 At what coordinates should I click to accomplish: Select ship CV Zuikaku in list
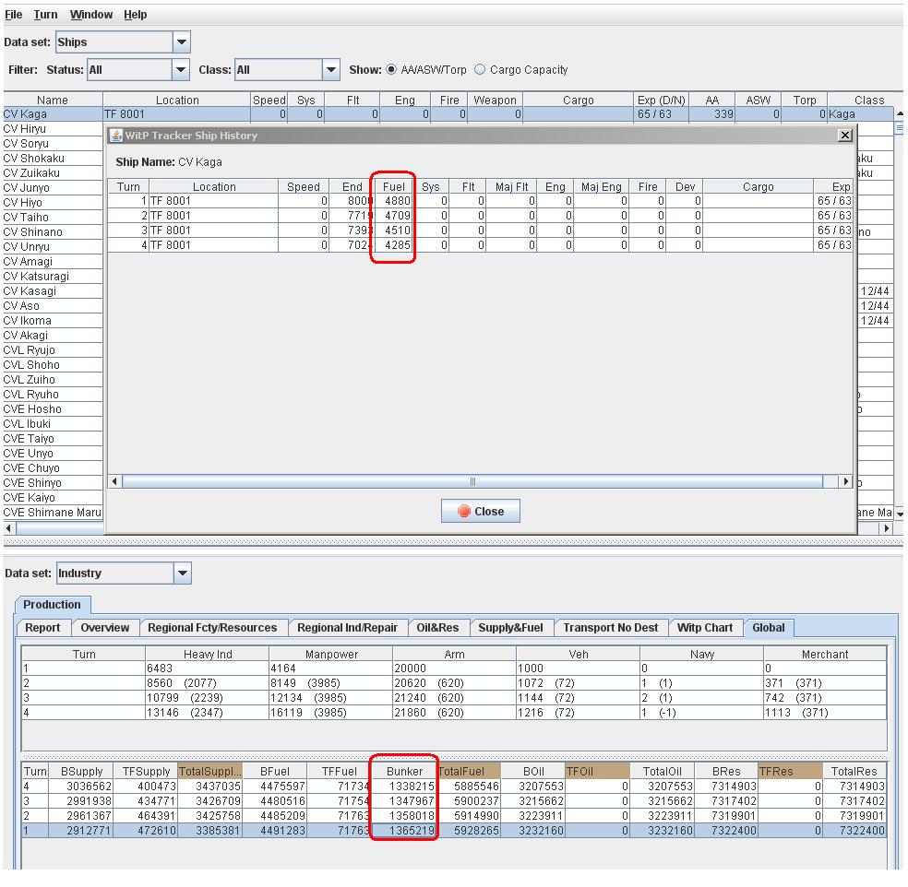(53, 173)
